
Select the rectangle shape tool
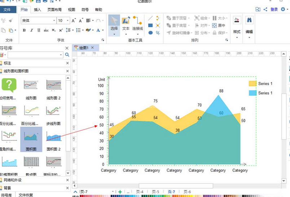(150, 25)
